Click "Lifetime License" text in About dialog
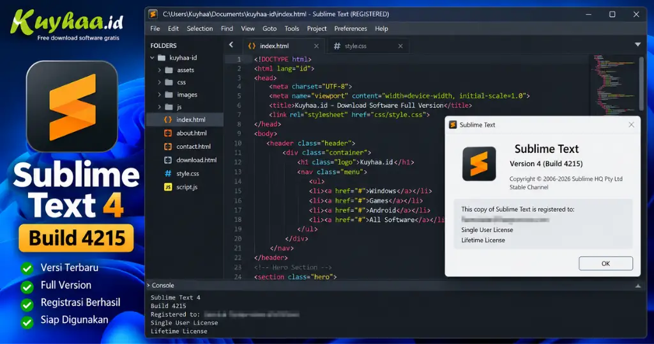The image size is (654, 344). [x=483, y=240]
